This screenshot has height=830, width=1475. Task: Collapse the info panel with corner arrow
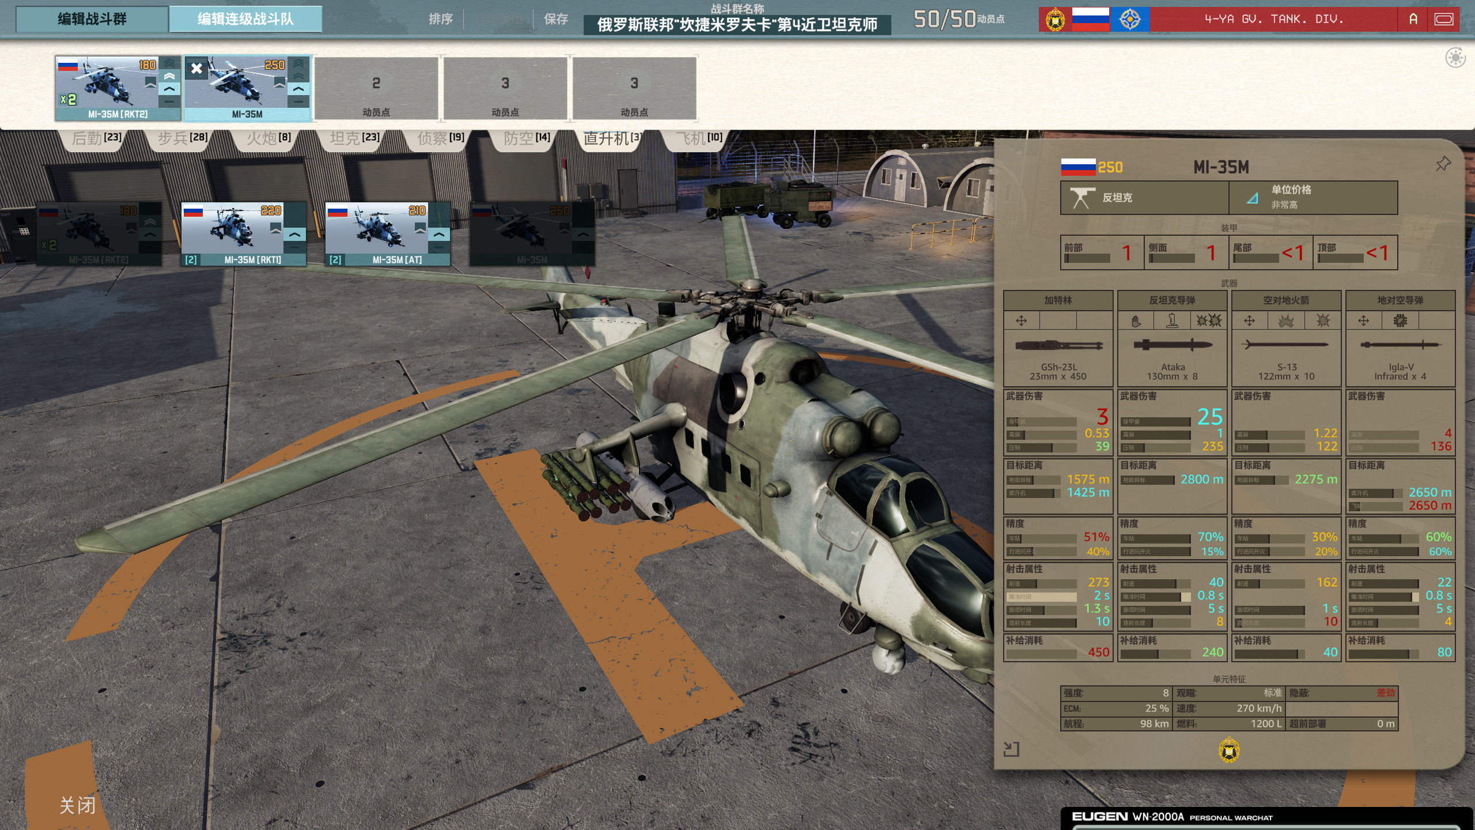tap(1011, 749)
